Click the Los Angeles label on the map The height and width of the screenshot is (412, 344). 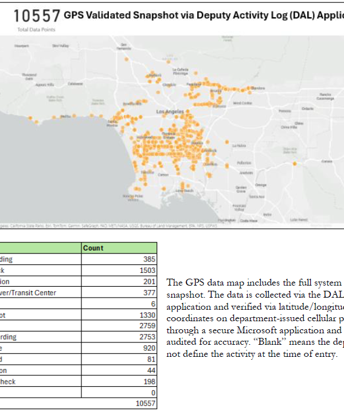point(170,112)
